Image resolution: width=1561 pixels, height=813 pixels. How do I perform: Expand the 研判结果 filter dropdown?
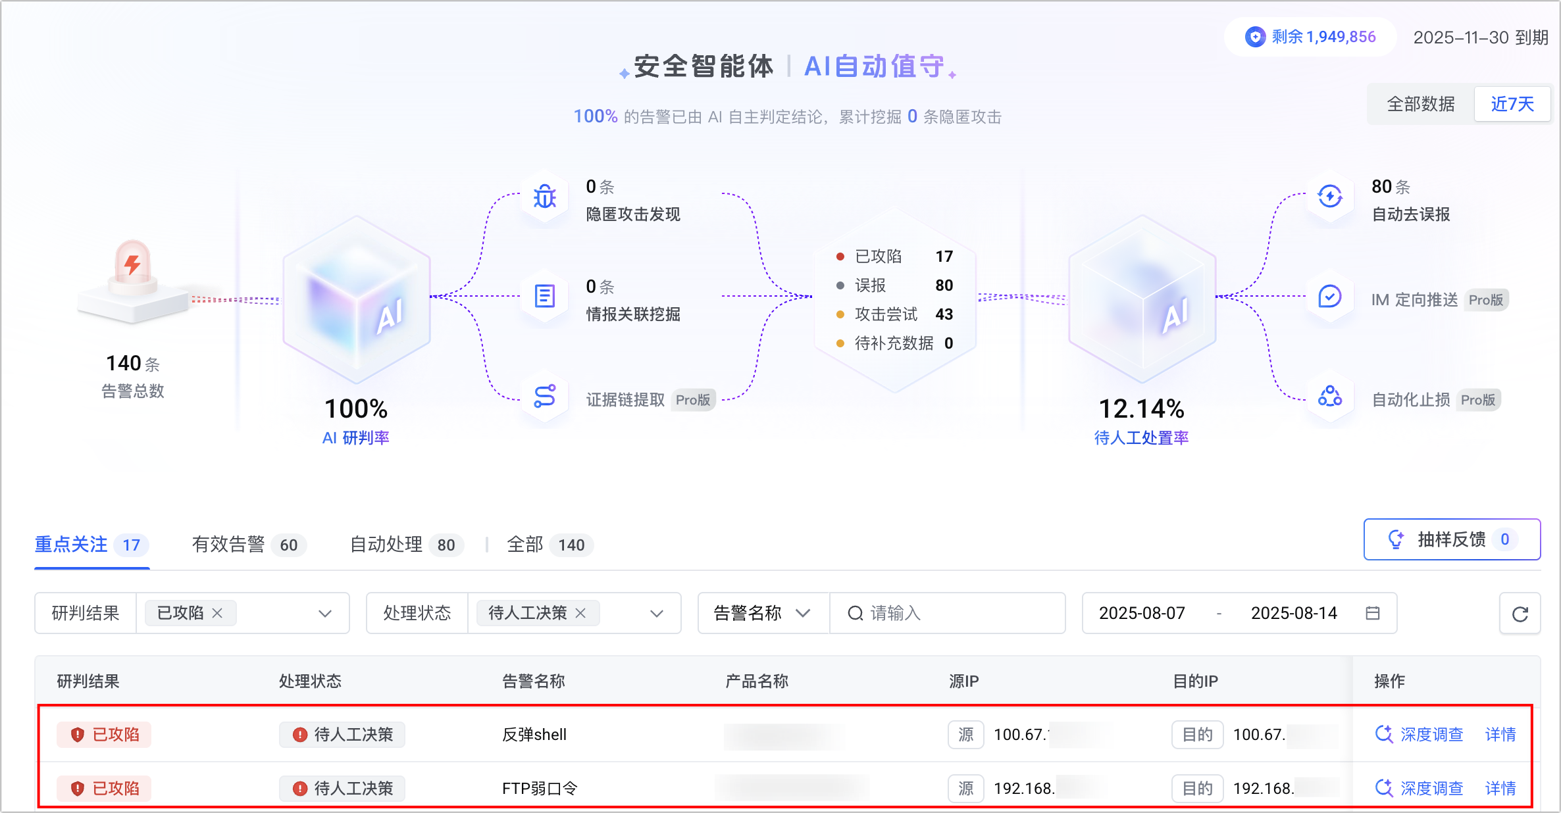pyautogui.click(x=324, y=613)
